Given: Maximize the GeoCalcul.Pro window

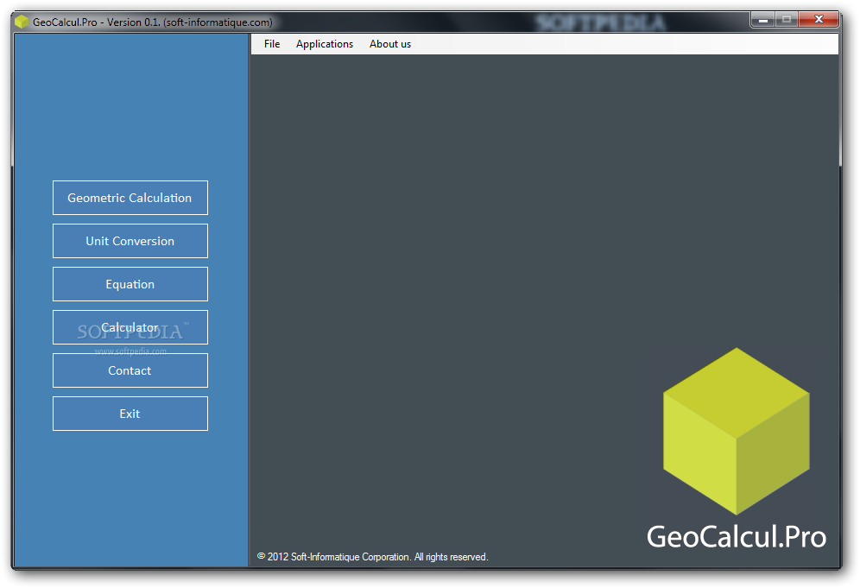Looking at the screenshot, I should pyautogui.click(x=787, y=20).
